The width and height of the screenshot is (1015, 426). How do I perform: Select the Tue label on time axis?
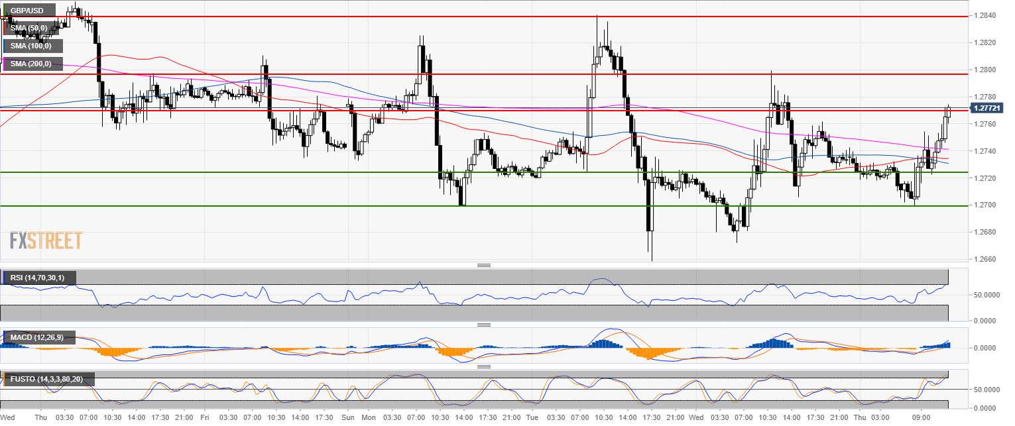point(531,418)
